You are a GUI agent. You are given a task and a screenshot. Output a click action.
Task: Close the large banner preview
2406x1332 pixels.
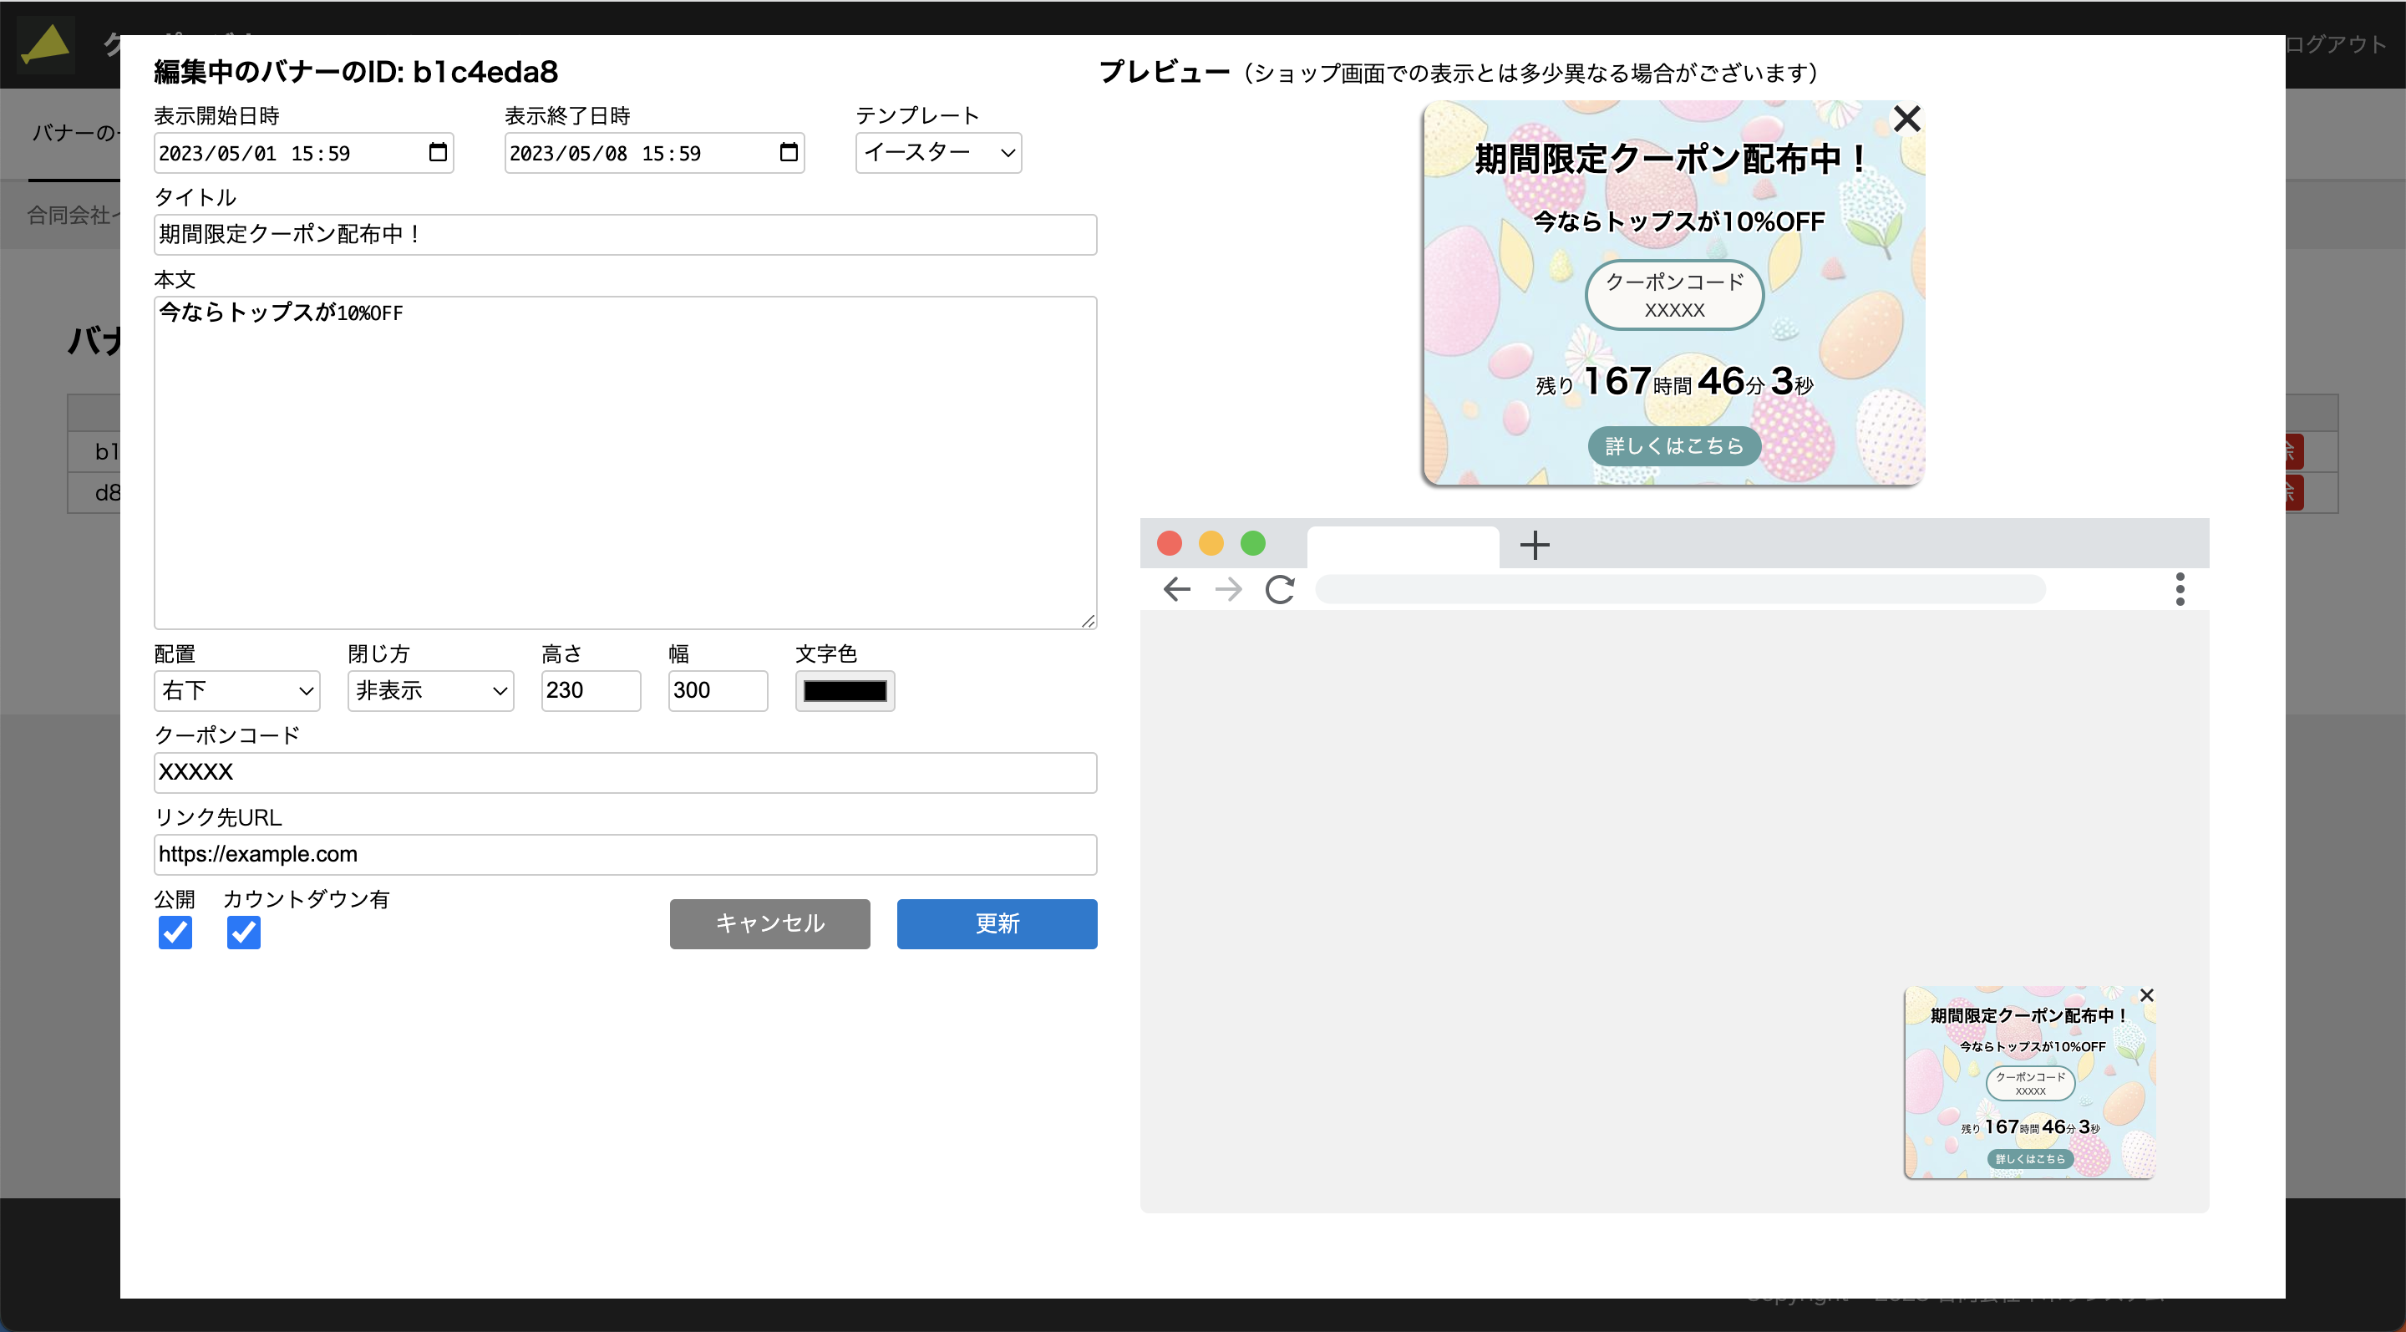pos(1906,119)
